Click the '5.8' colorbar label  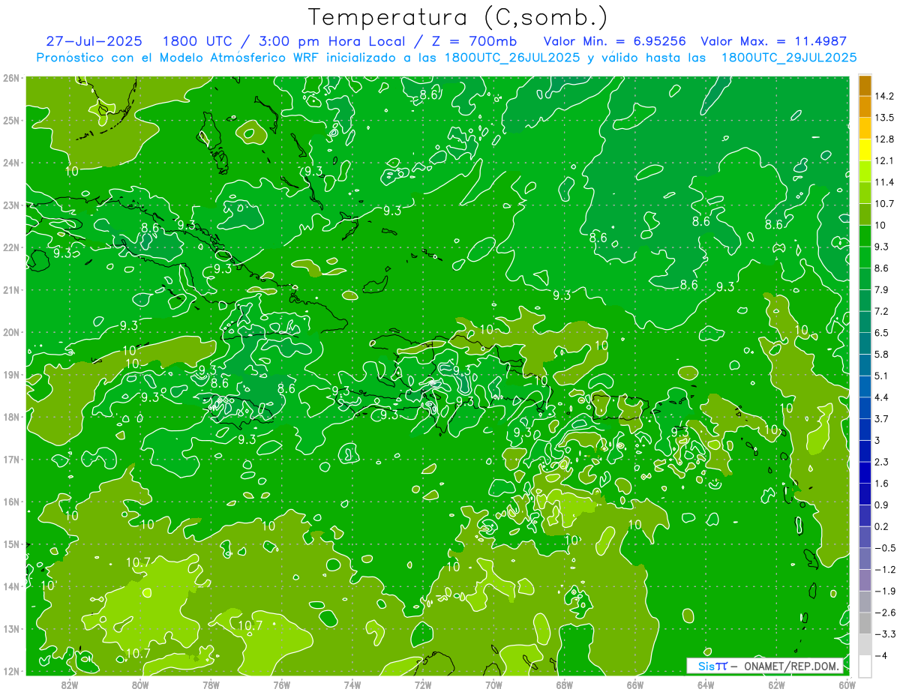882,354
